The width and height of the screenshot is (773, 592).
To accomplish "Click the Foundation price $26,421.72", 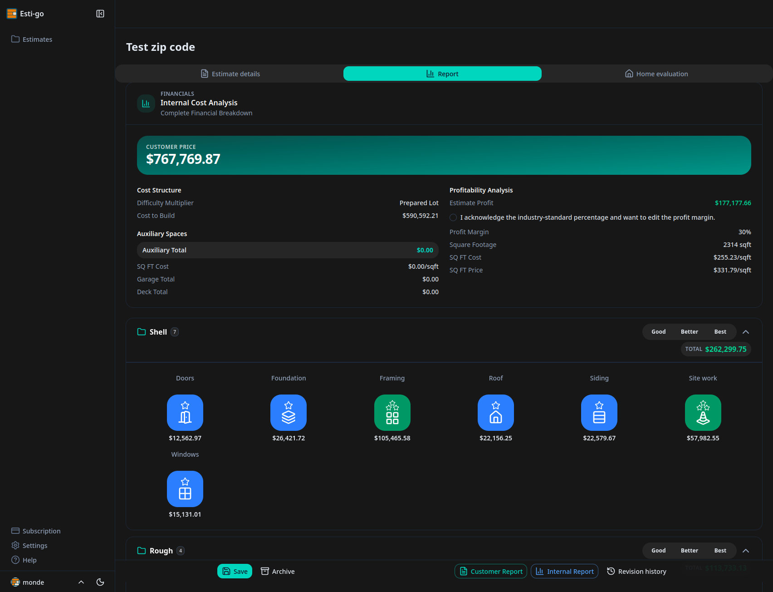I will [289, 438].
